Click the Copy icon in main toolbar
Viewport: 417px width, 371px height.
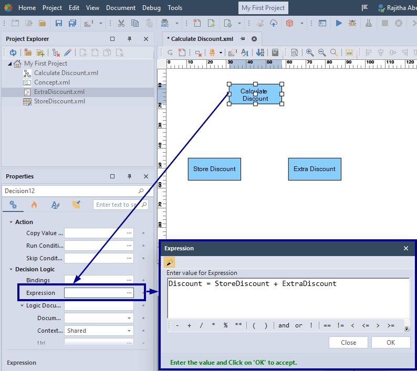tap(135, 24)
